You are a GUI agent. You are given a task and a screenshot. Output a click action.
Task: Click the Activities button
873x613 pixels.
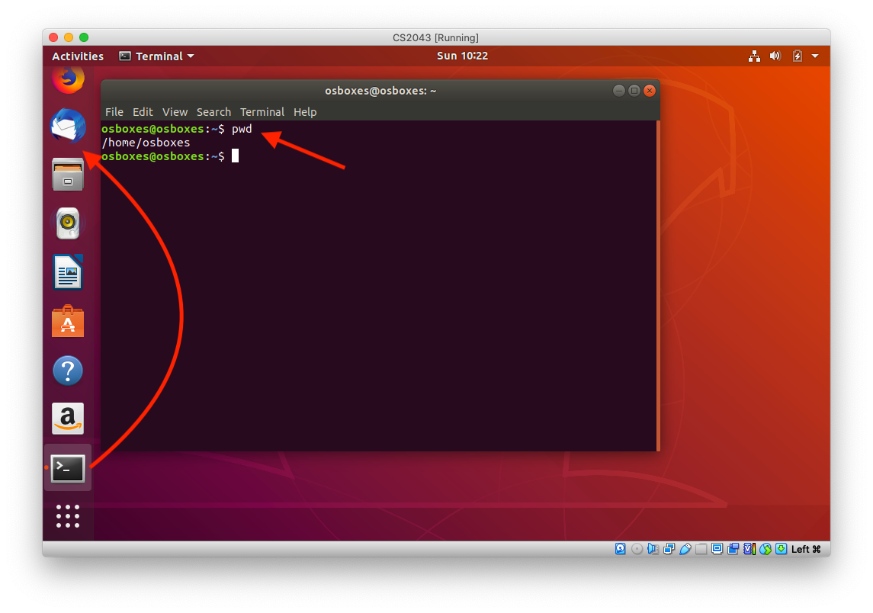click(78, 56)
